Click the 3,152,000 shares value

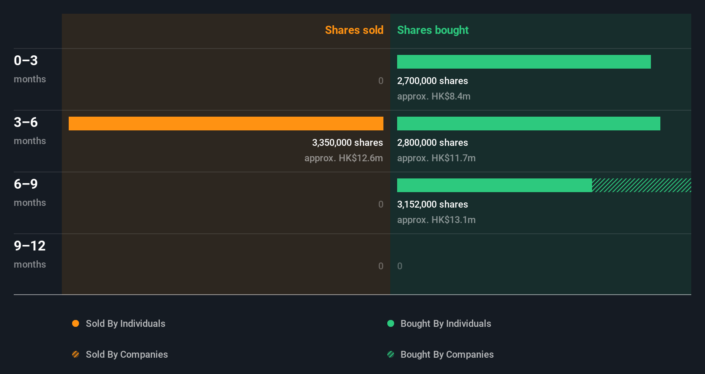pyautogui.click(x=432, y=204)
